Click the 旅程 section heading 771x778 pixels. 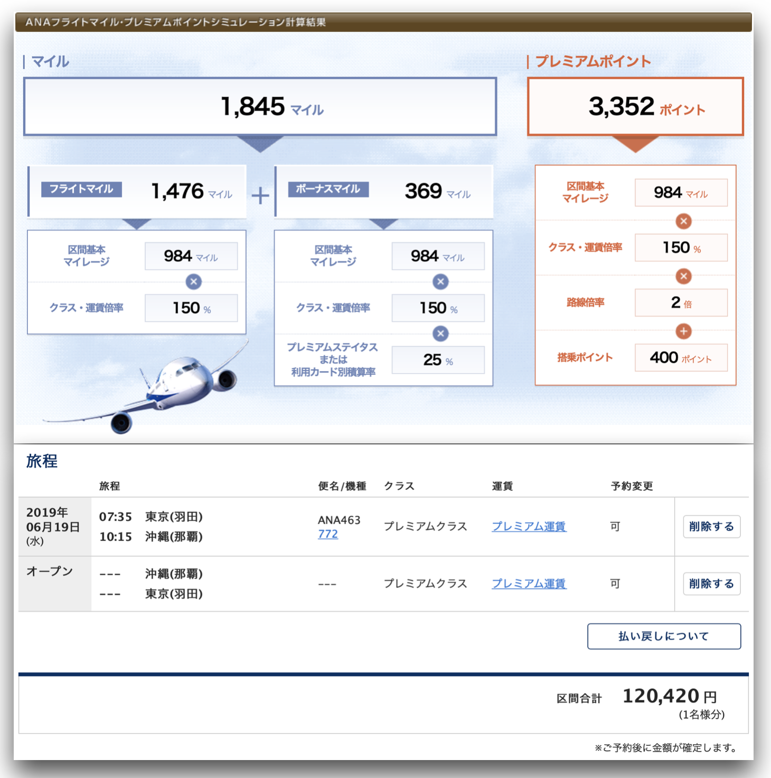42,461
